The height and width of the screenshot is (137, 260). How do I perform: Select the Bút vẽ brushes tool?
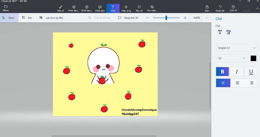point(60,8)
